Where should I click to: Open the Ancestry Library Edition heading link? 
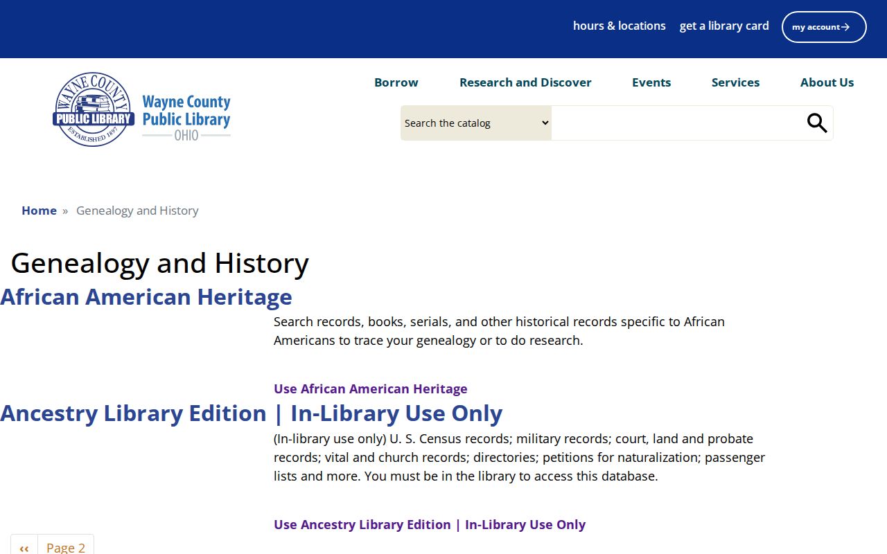coord(252,413)
